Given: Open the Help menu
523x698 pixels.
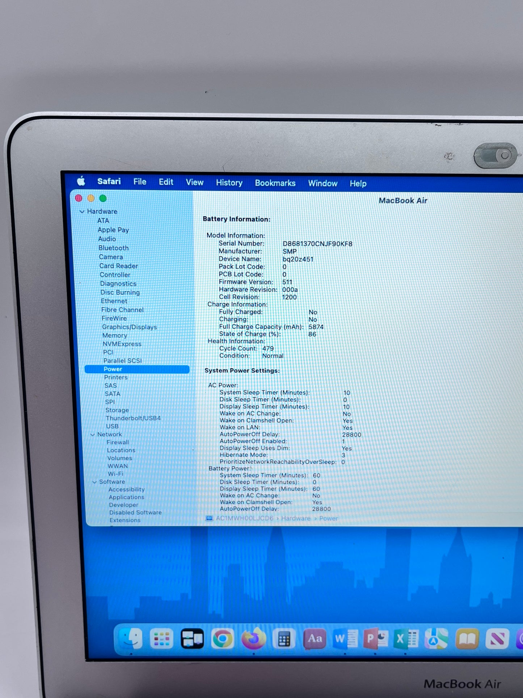Looking at the screenshot, I should point(358,184).
